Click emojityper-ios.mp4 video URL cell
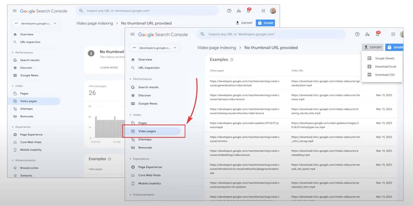413x206 pixels. point(325,125)
